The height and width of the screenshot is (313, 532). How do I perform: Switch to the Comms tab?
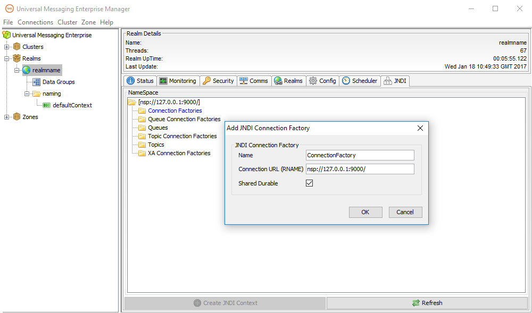pos(254,81)
